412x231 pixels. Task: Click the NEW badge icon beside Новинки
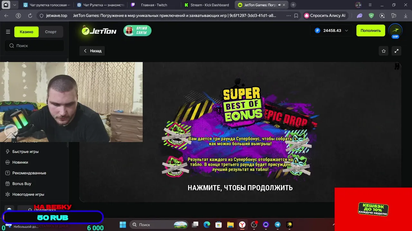pos(8,162)
